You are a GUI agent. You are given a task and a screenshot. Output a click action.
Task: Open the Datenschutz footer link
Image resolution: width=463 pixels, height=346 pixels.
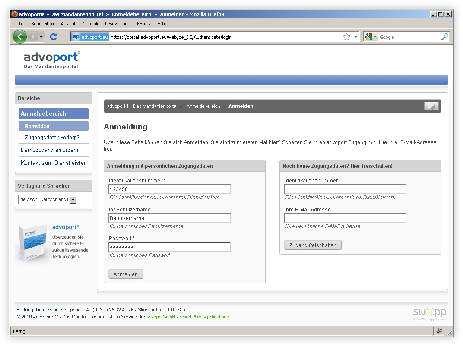[x=49, y=310]
